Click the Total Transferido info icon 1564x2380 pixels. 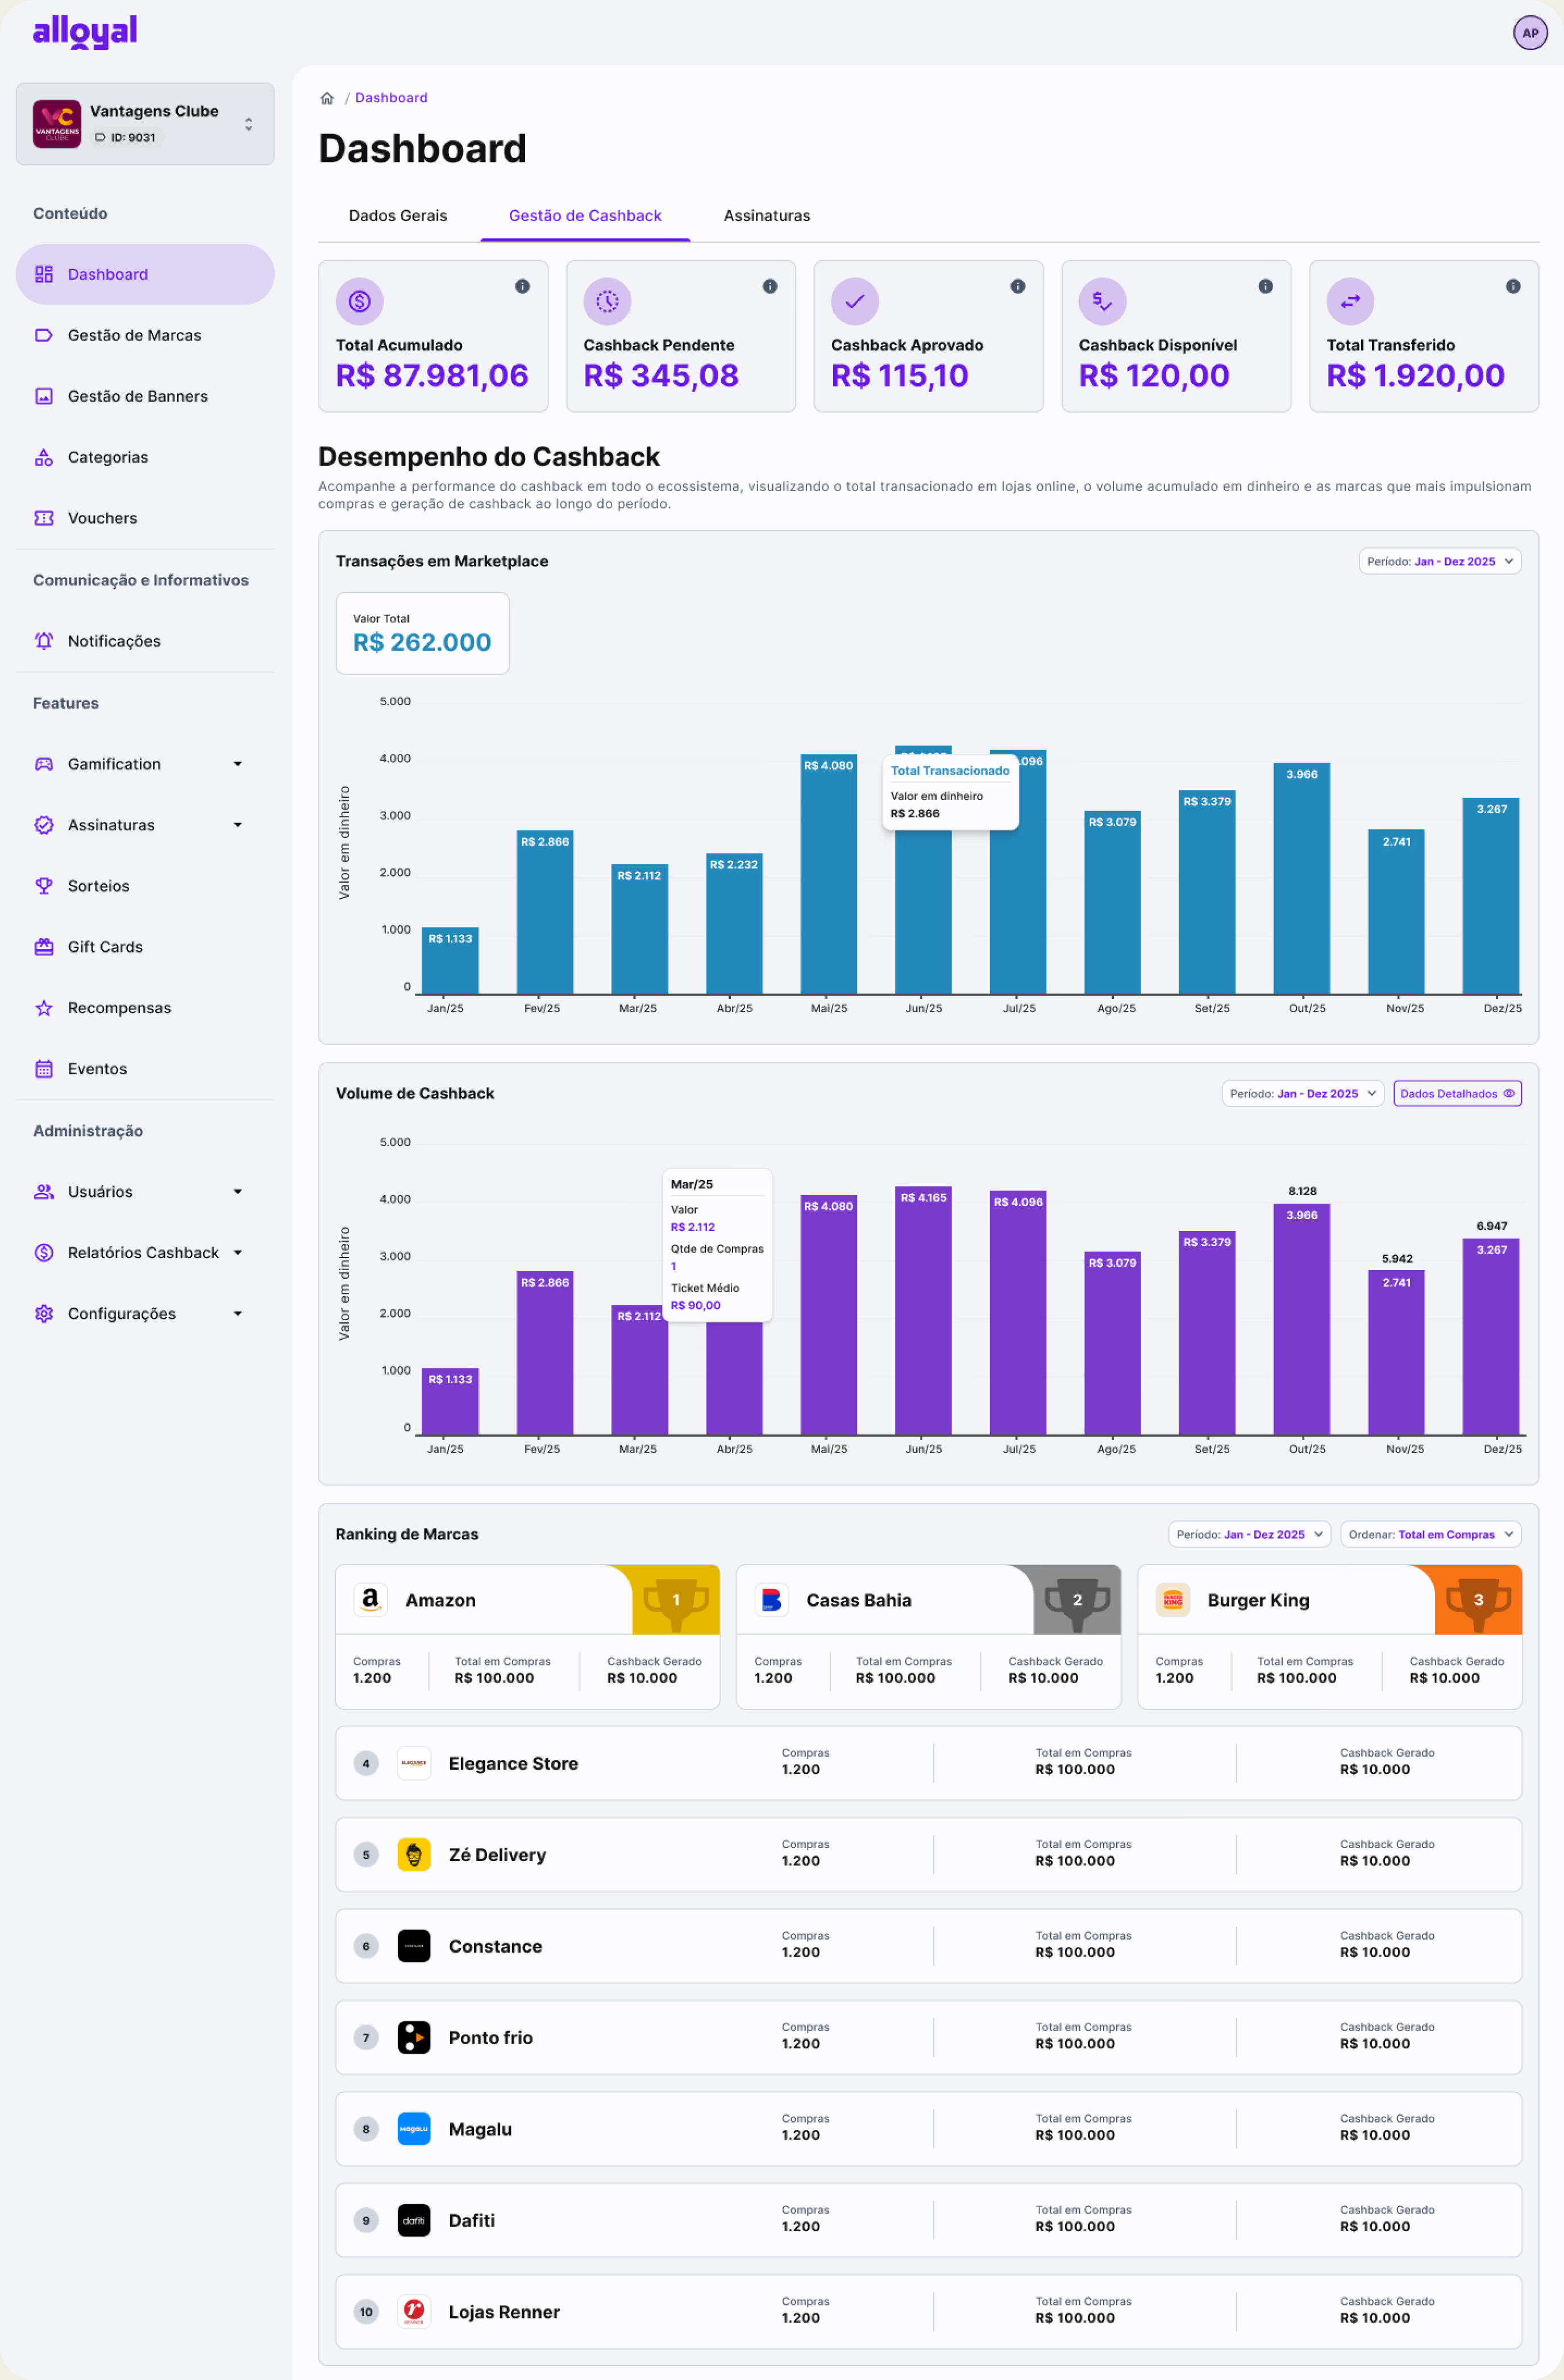click(x=1513, y=286)
